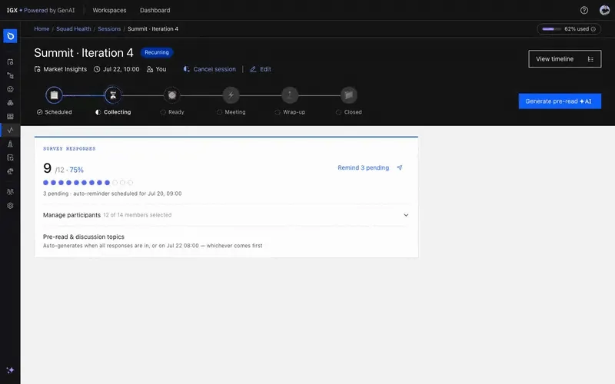Expand Manage participants chevron
The height and width of the screenshot is (384, 615).
pos(406,215)
